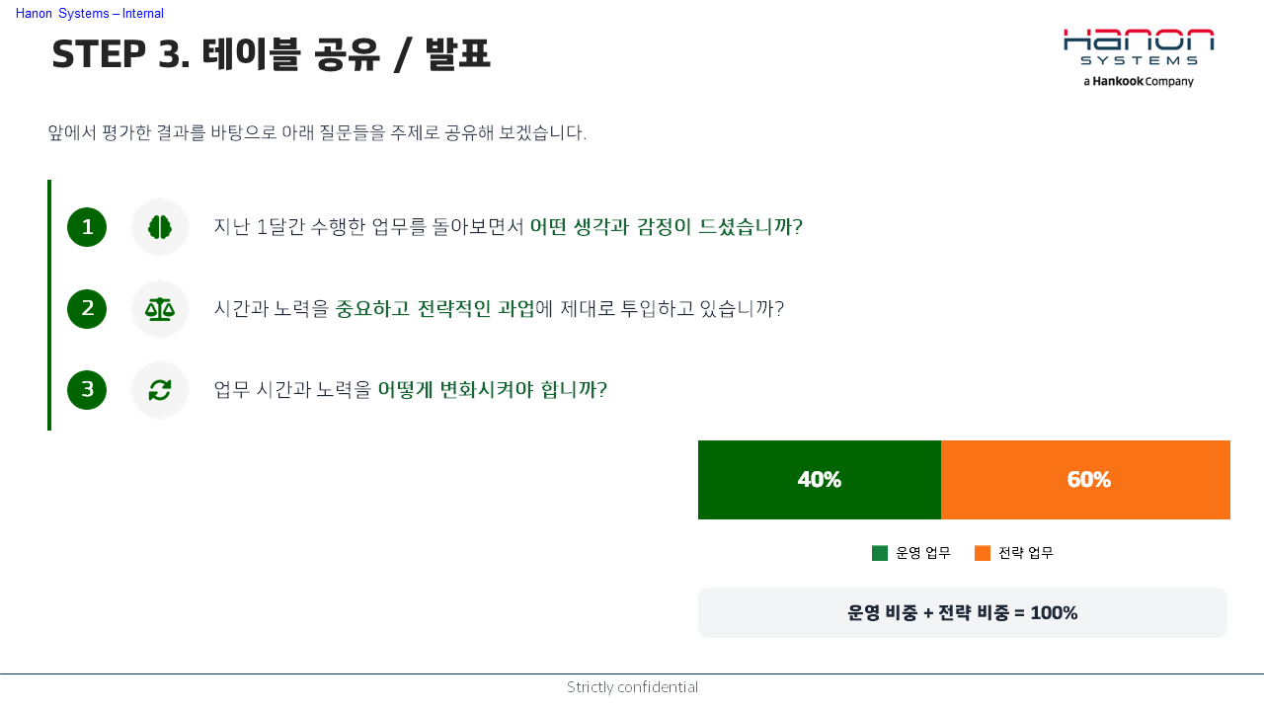Click the 운영 비중 + 전략 비중 = 100% box
Viewport: 1264px width, 711px height.
pyautogui.click(x=963, y=613)
